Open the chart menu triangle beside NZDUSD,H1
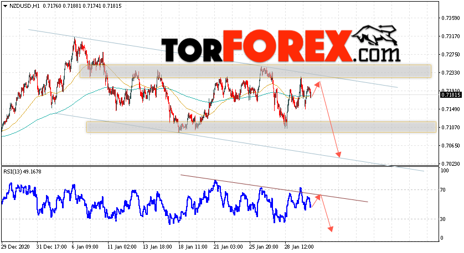Viewport: 464px width, 253px height. [x=5, y=6]
